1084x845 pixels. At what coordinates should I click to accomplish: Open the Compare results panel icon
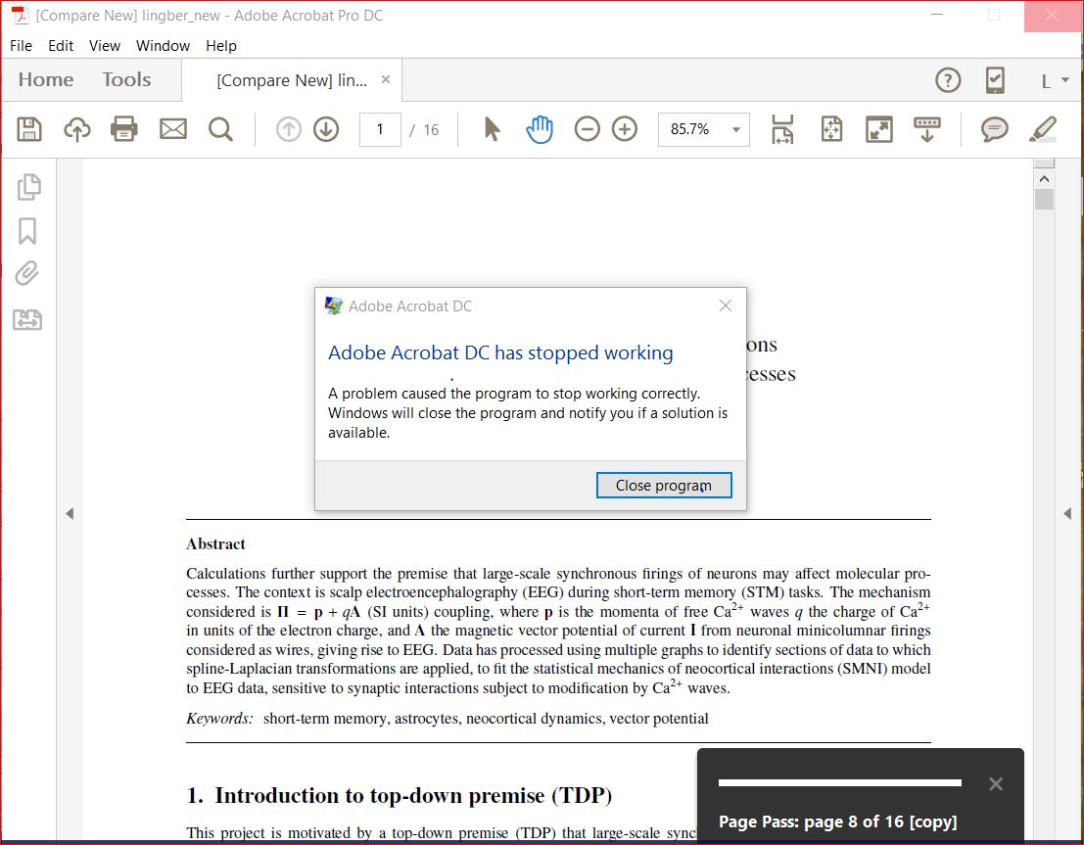pos(27,319)
